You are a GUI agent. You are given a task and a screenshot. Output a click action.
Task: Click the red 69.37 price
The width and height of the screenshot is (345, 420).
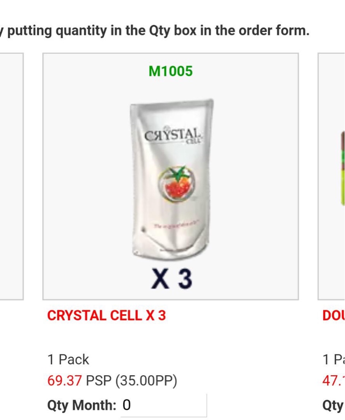click(x=65, y=381)
